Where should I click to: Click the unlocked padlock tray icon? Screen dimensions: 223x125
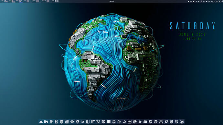coord(194,1)
